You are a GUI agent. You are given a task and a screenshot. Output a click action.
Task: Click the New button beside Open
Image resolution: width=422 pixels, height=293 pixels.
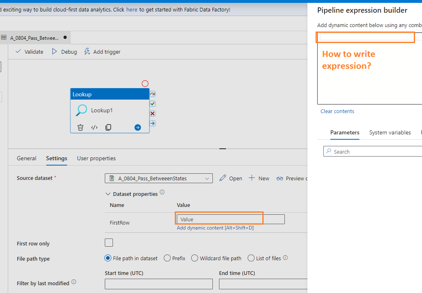(x=259, y=178)
